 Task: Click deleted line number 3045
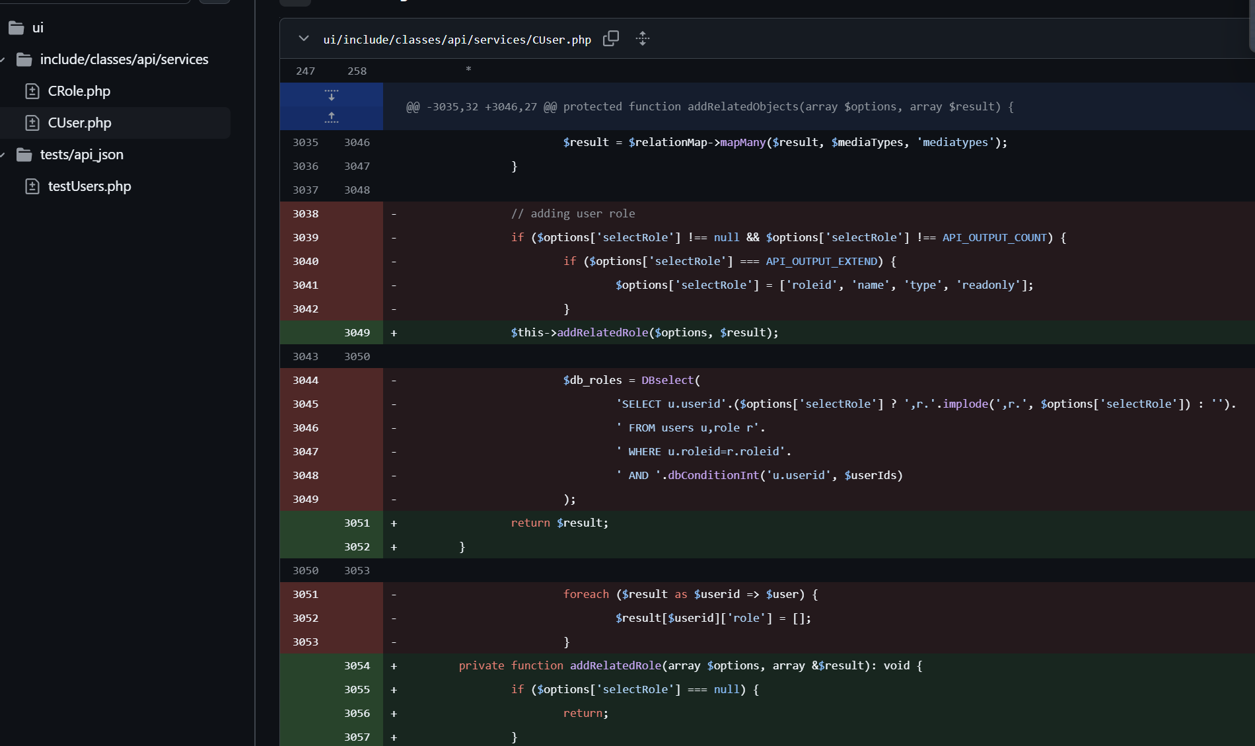[x=306, y=404]
